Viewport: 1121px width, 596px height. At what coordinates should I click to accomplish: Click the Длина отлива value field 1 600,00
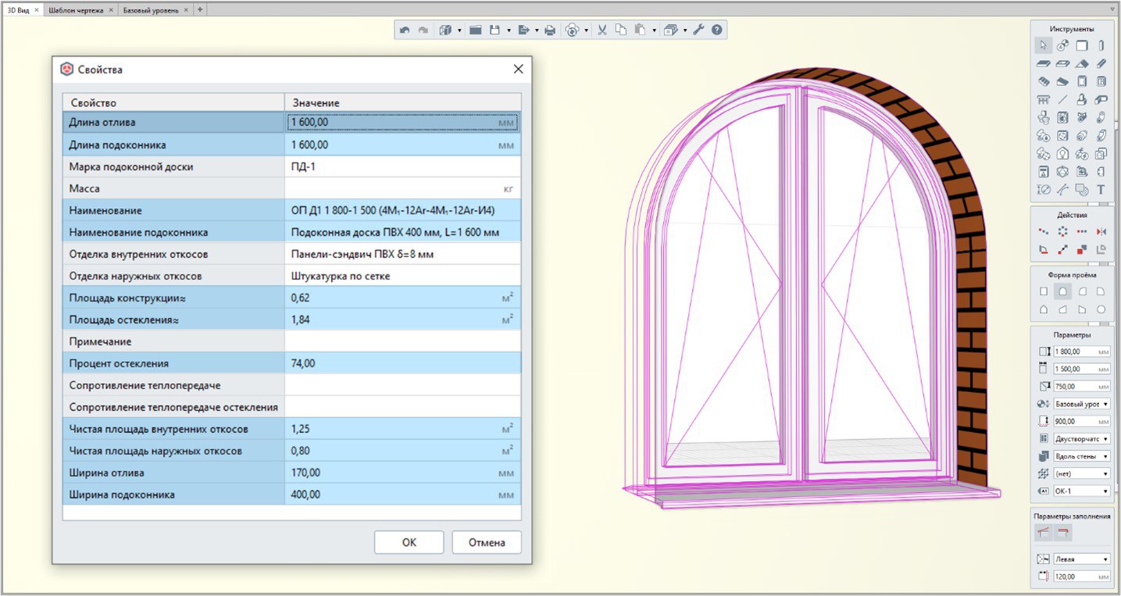tap(403, 123)
